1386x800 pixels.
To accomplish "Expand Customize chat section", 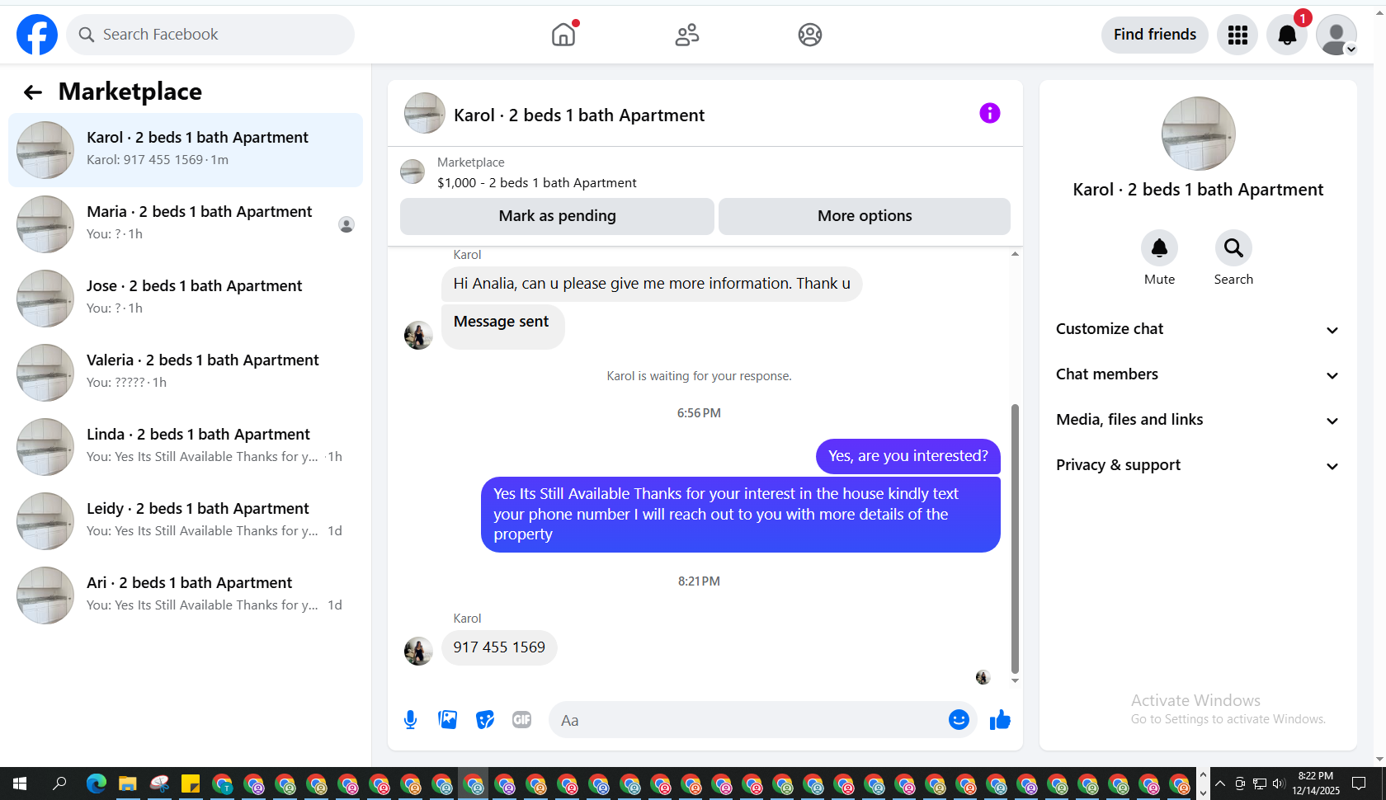I will (1198, 329).
